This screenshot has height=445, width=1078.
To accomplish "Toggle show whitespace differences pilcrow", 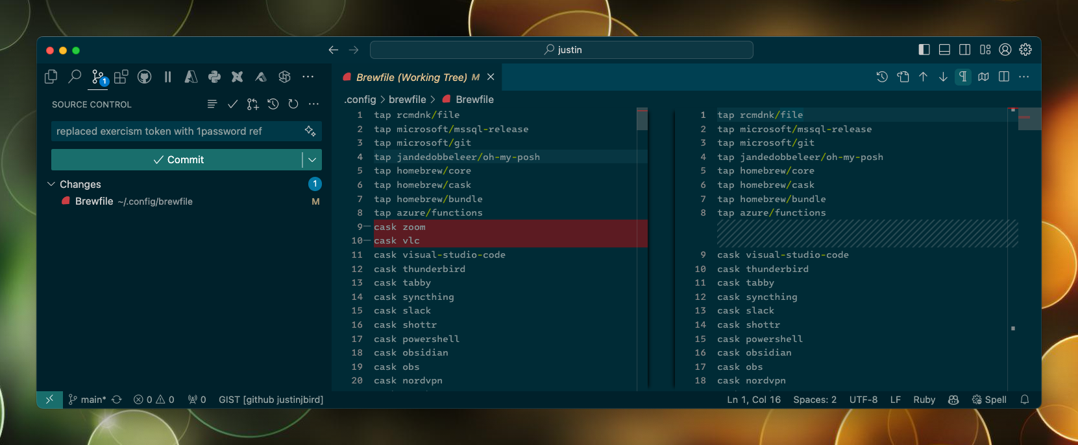I will click(963, 77).
